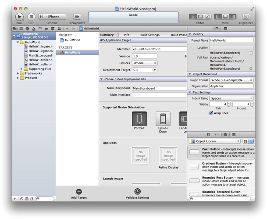267x219 pixels.
Task: Click the Stop button in toolbar
Action: coord(31,16)
